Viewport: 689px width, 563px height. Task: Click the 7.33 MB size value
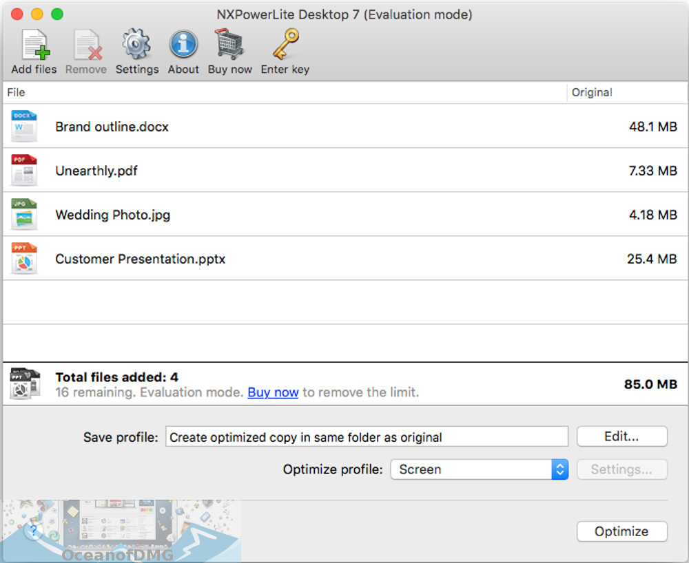tap(653, 171)
